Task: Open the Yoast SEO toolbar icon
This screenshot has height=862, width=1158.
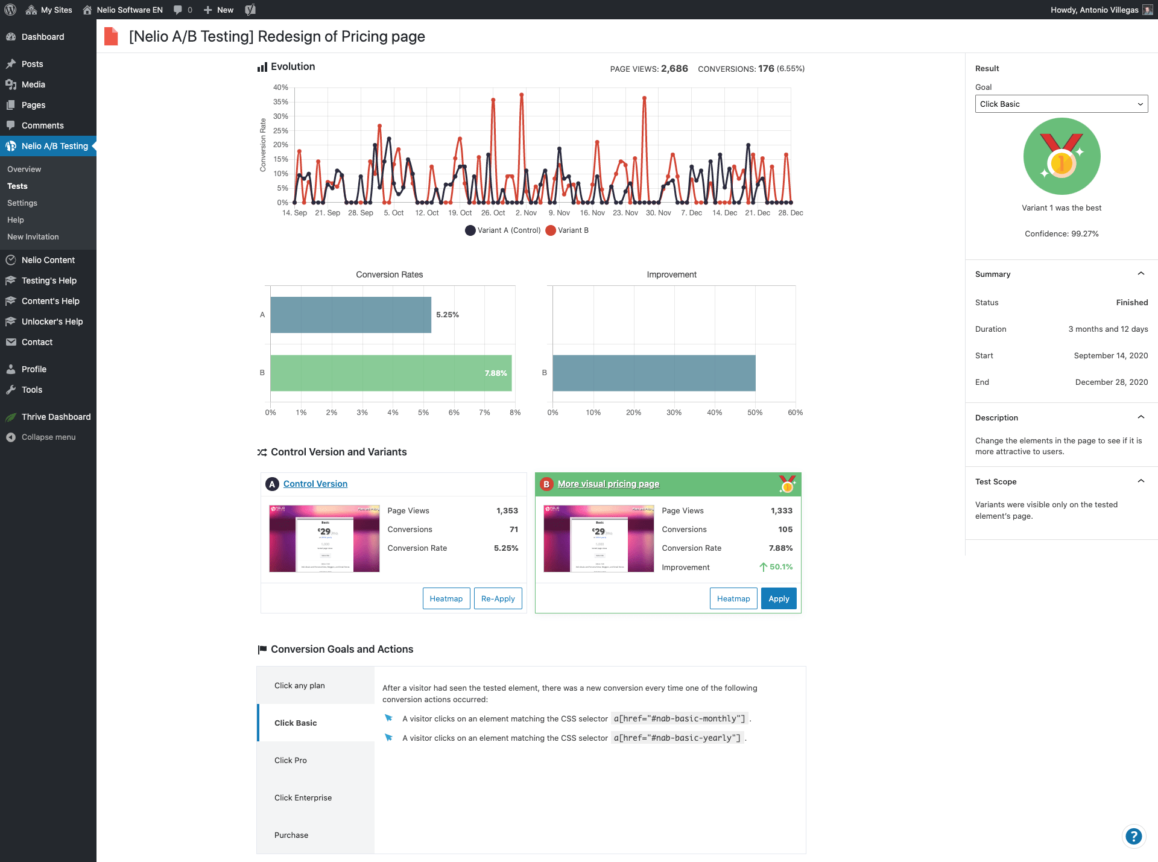Action: tap(250, 10)
